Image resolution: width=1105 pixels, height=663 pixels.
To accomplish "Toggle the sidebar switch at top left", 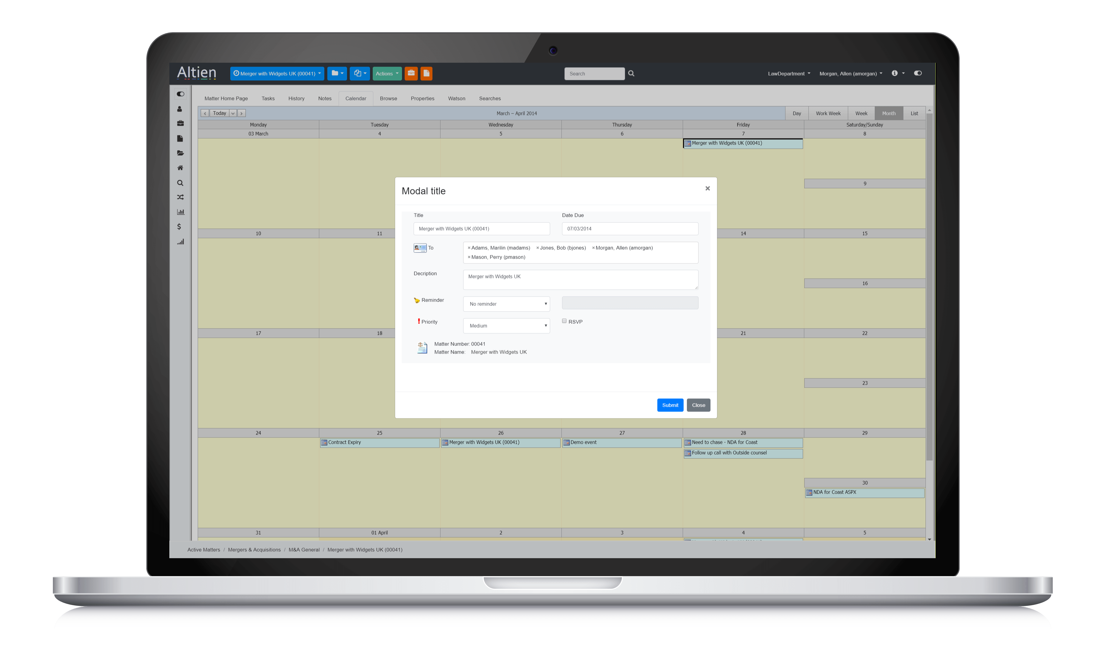I will click(180, 94).
